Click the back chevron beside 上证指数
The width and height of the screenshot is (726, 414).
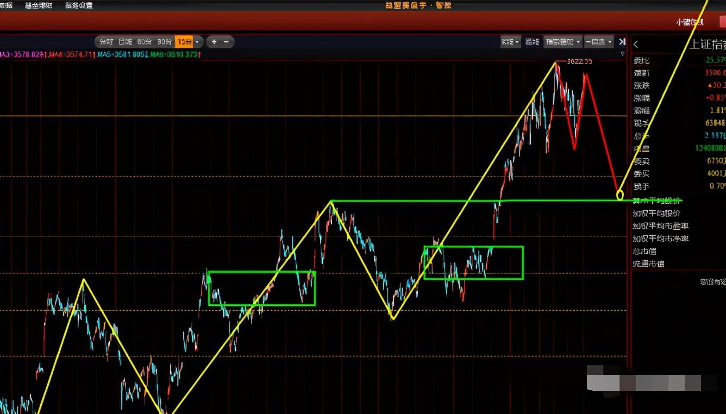[636, 45]
